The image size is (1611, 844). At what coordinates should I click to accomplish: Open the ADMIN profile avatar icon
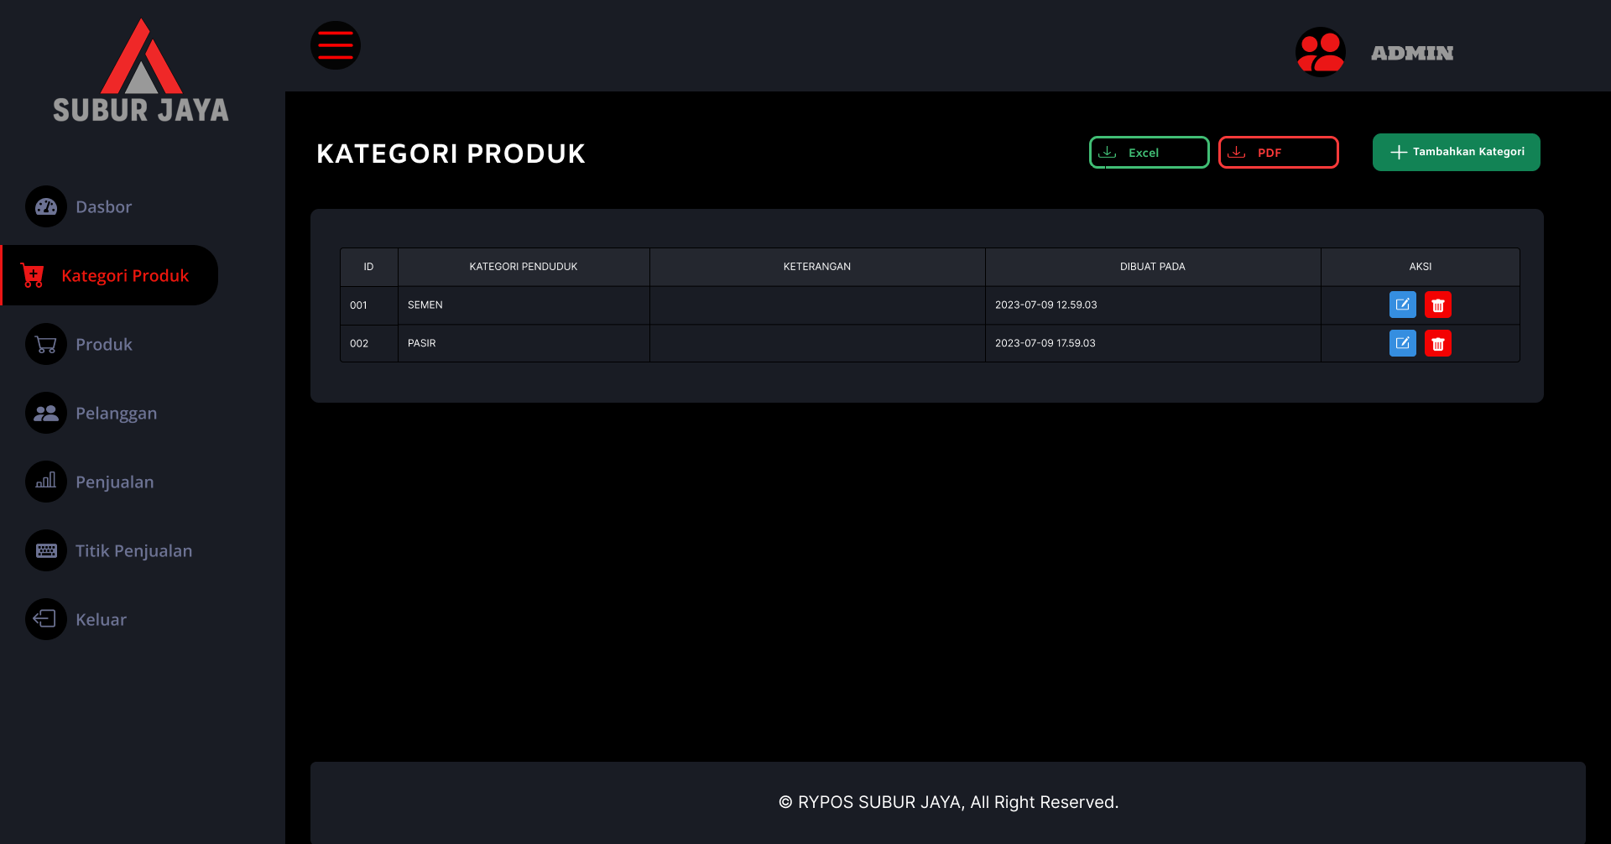(x=1320, y=51)
